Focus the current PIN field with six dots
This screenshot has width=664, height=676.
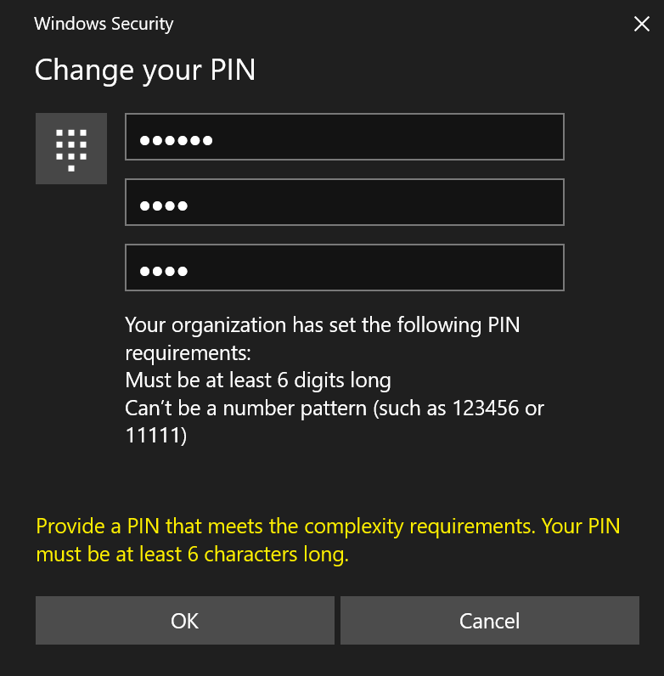344,137
